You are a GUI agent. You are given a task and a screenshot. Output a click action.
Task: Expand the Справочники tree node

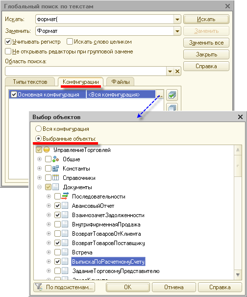[x=39, y=178]
